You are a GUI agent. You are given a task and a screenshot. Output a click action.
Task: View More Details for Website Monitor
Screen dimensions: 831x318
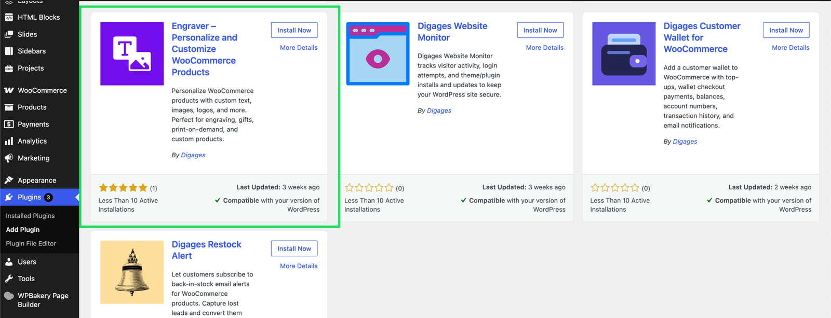tap(544, 48)
